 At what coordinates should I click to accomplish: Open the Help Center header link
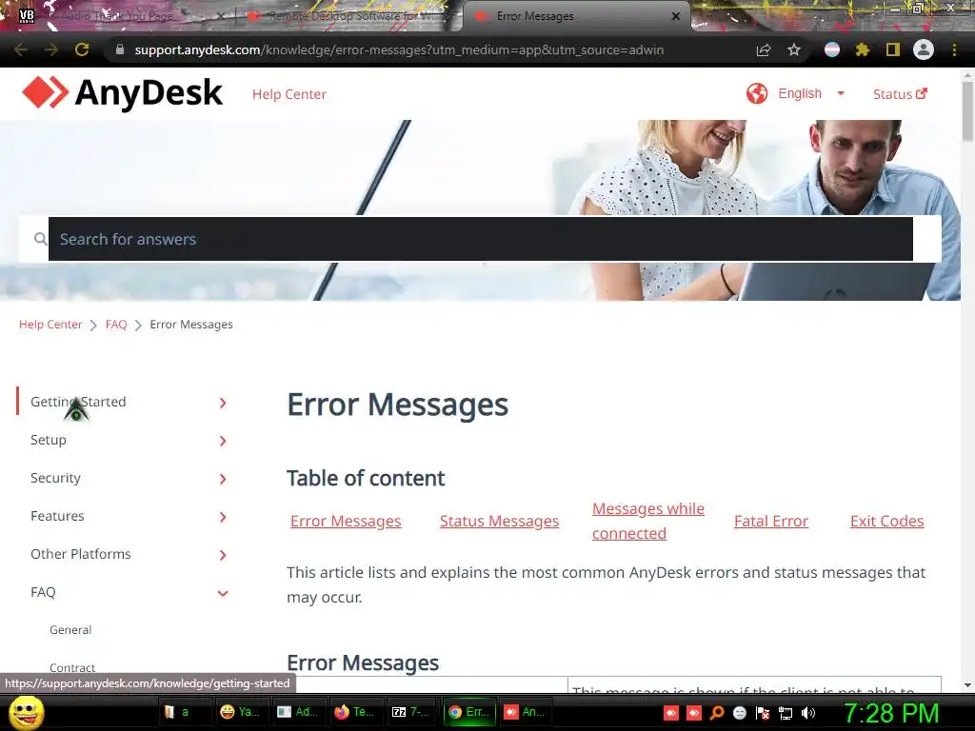coord(289,94)
